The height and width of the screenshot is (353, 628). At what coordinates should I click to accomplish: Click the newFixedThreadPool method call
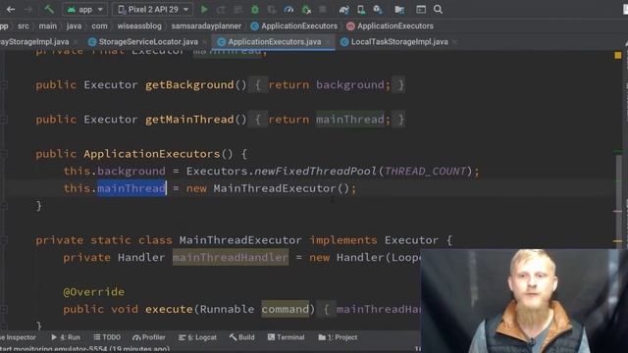pos(316,171)
